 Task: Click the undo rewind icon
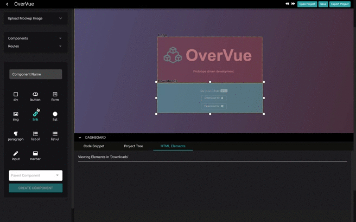[288, 4]
